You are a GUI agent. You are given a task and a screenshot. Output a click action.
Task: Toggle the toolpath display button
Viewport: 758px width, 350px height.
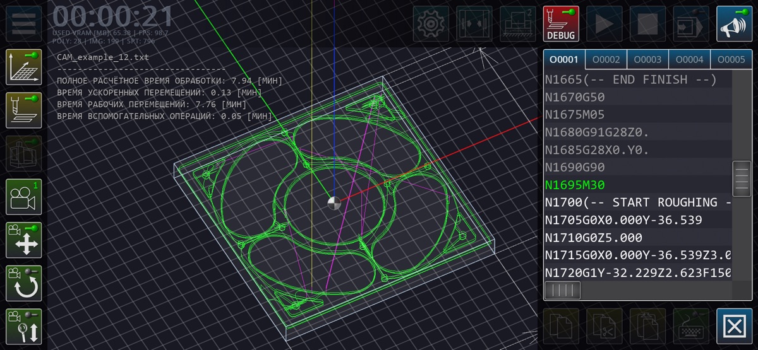coord(24,110)
